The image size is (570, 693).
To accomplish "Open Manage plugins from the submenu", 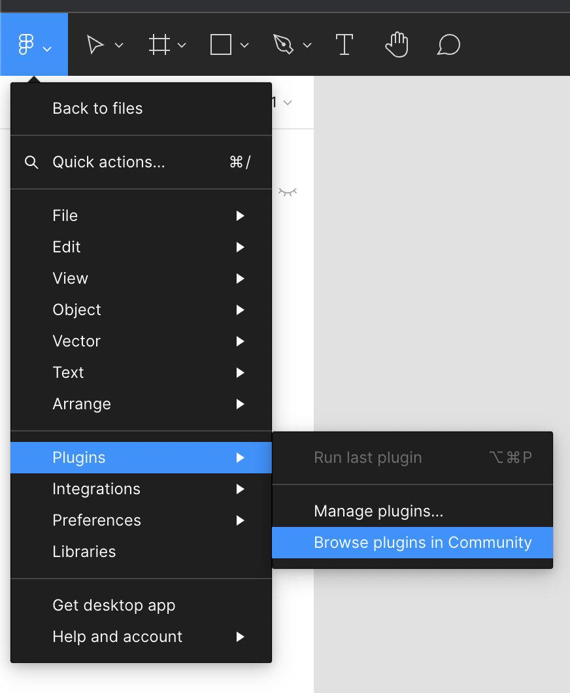I will [378, 511].
